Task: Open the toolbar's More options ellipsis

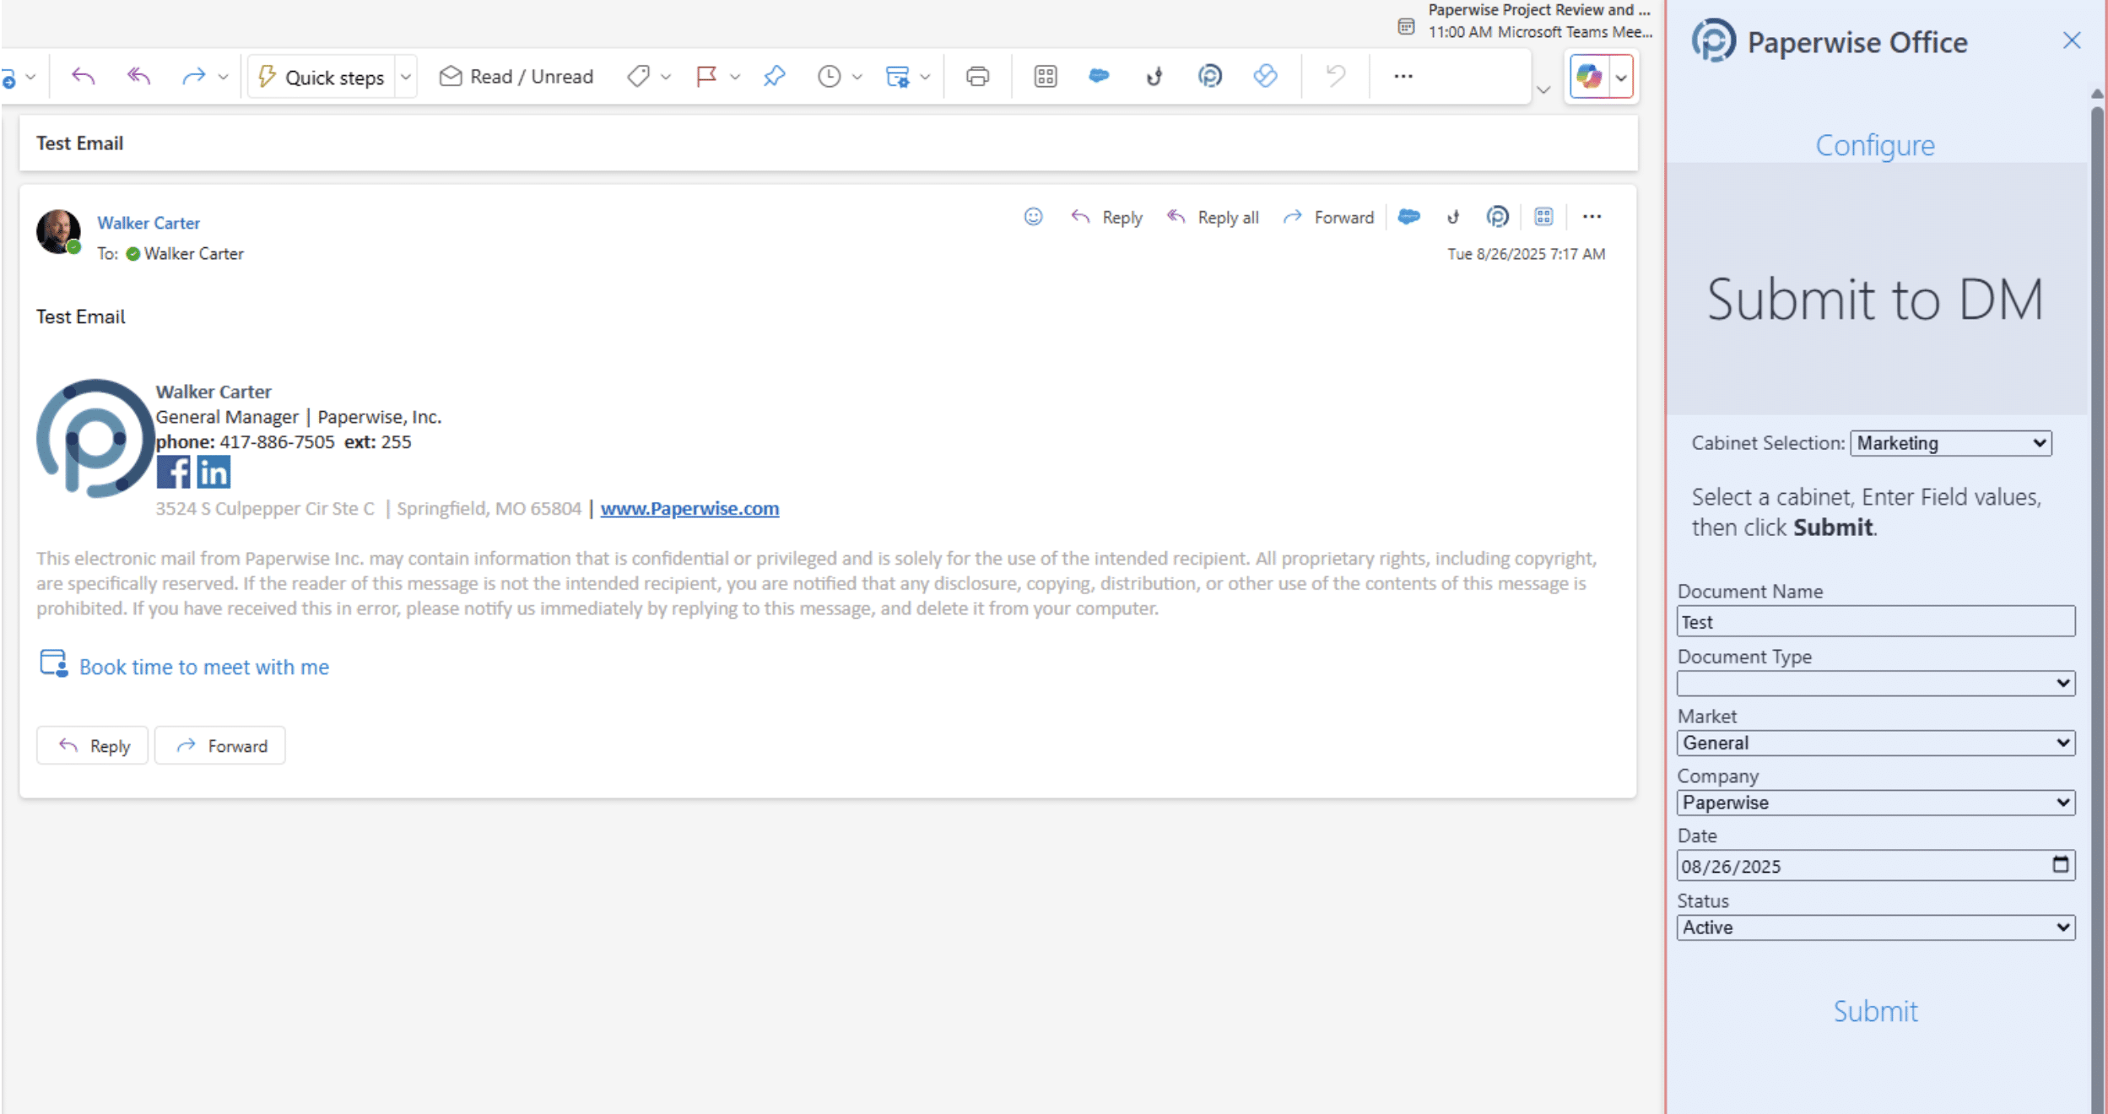Action: point(1403,77)
